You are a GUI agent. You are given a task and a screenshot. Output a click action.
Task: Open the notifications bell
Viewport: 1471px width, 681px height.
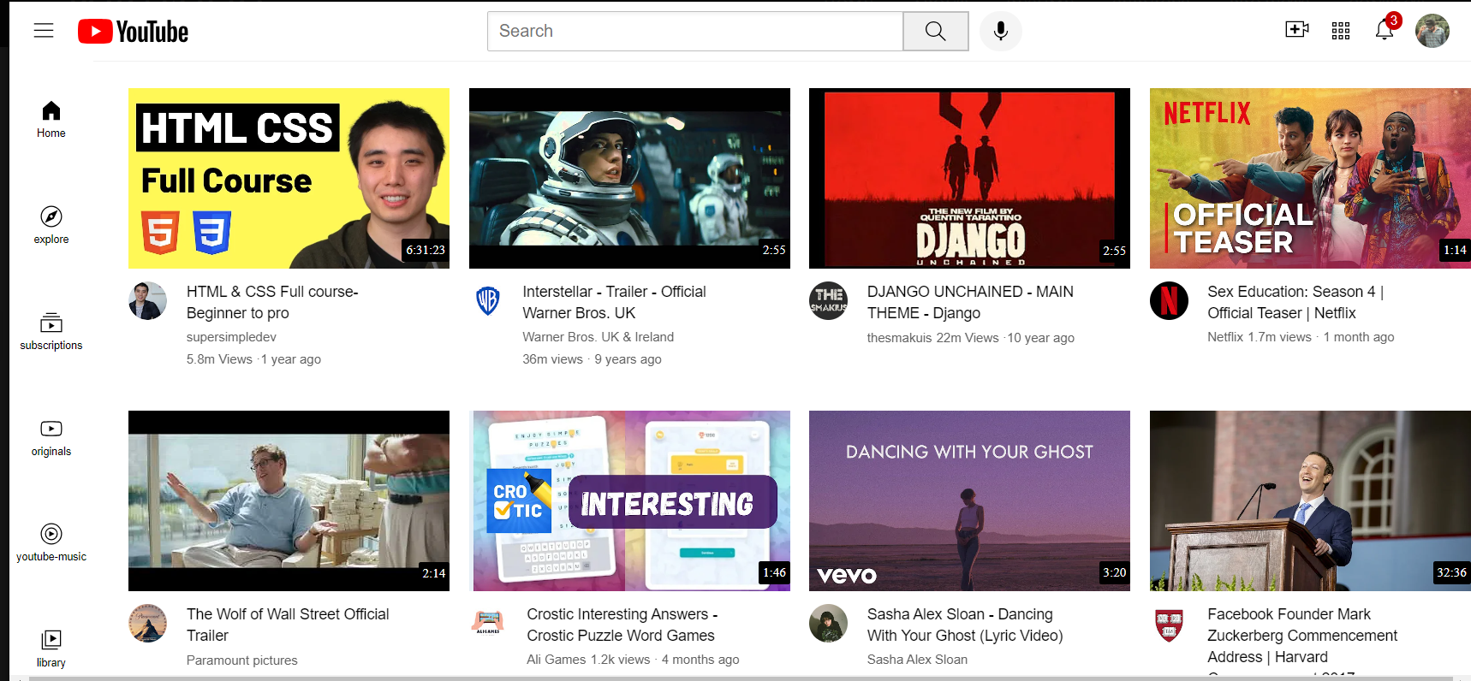click(x=1384, y=31)
